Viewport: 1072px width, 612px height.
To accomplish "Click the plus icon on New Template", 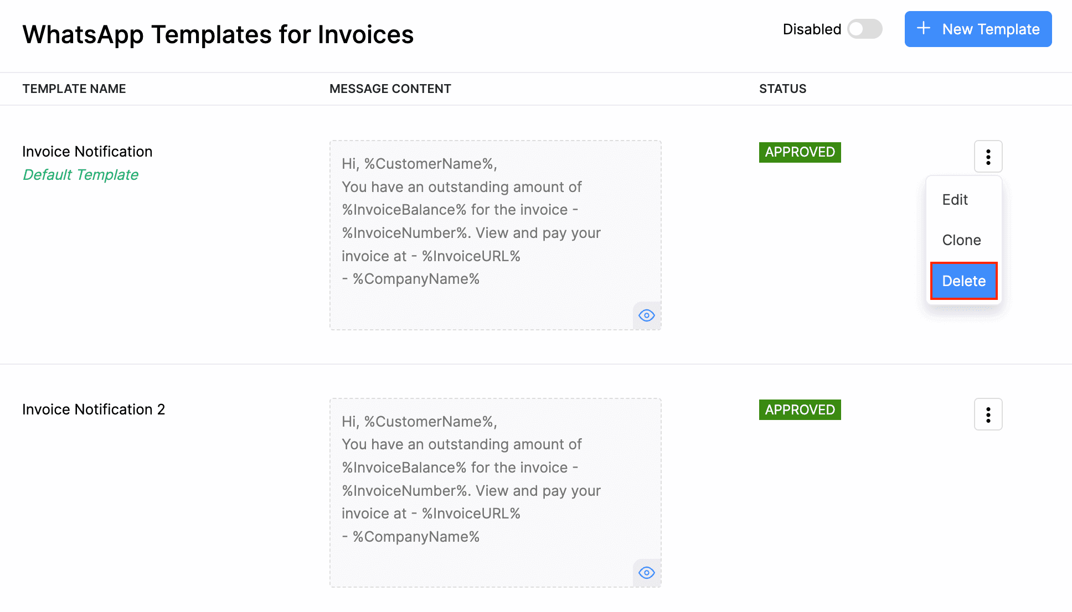I will 923,28.
